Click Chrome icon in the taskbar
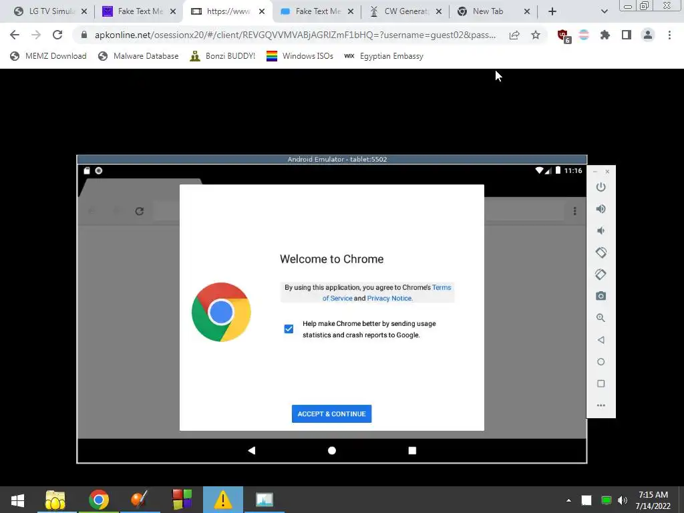 pyautogui.click(x=99, y=500)
